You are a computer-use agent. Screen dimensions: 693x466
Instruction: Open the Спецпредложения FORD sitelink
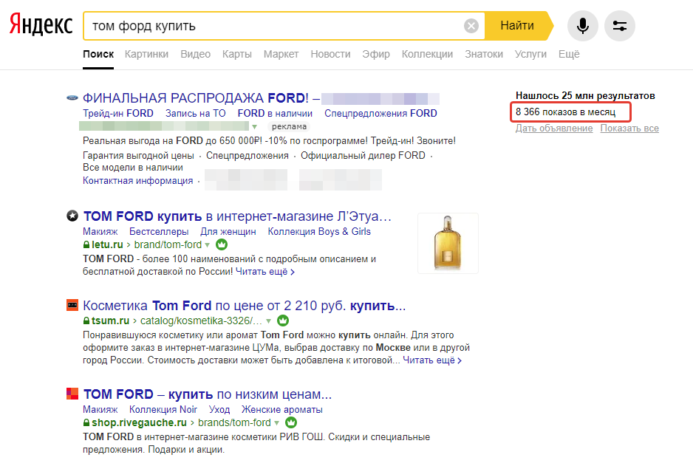click(380, 113)
